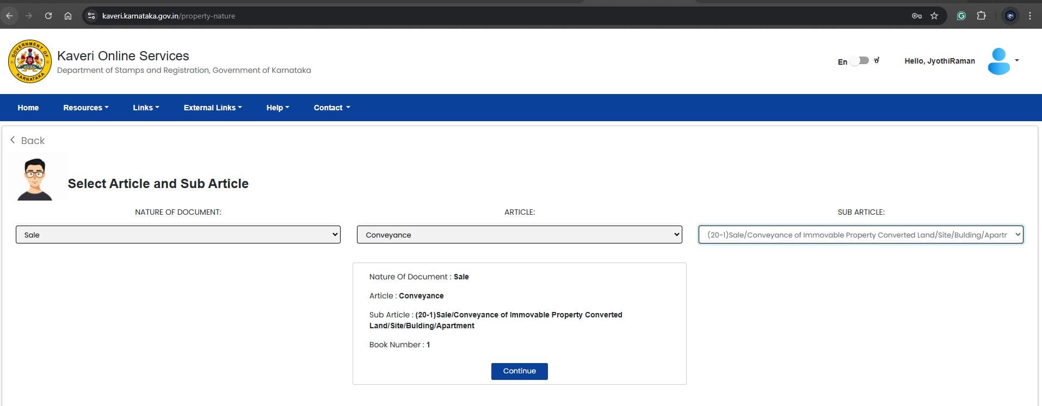Bookmark this page with star icon
The width and height of the screenshot is (1042, 406).
934,16
